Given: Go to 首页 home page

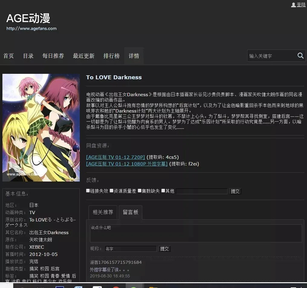Looking at the screenshot, I should (9, 56).
